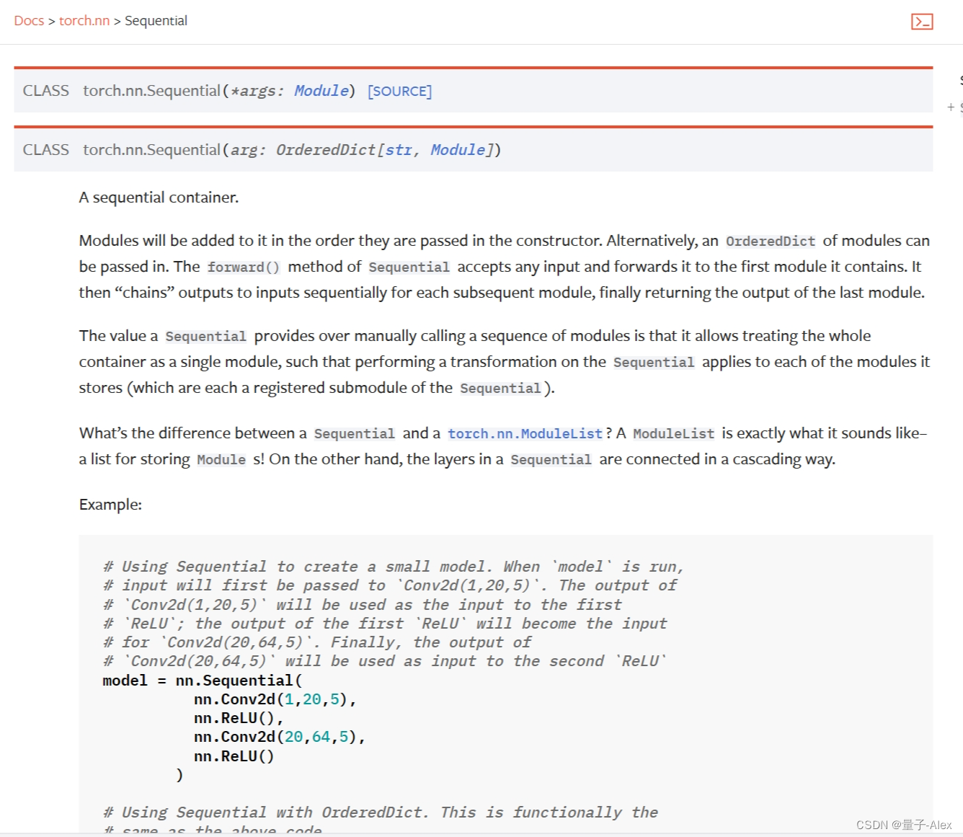The image size is (963, 837).
Task: Click the ModuleList inline code after 'A'
Action: pyautogui.click(x=673, y=433)
